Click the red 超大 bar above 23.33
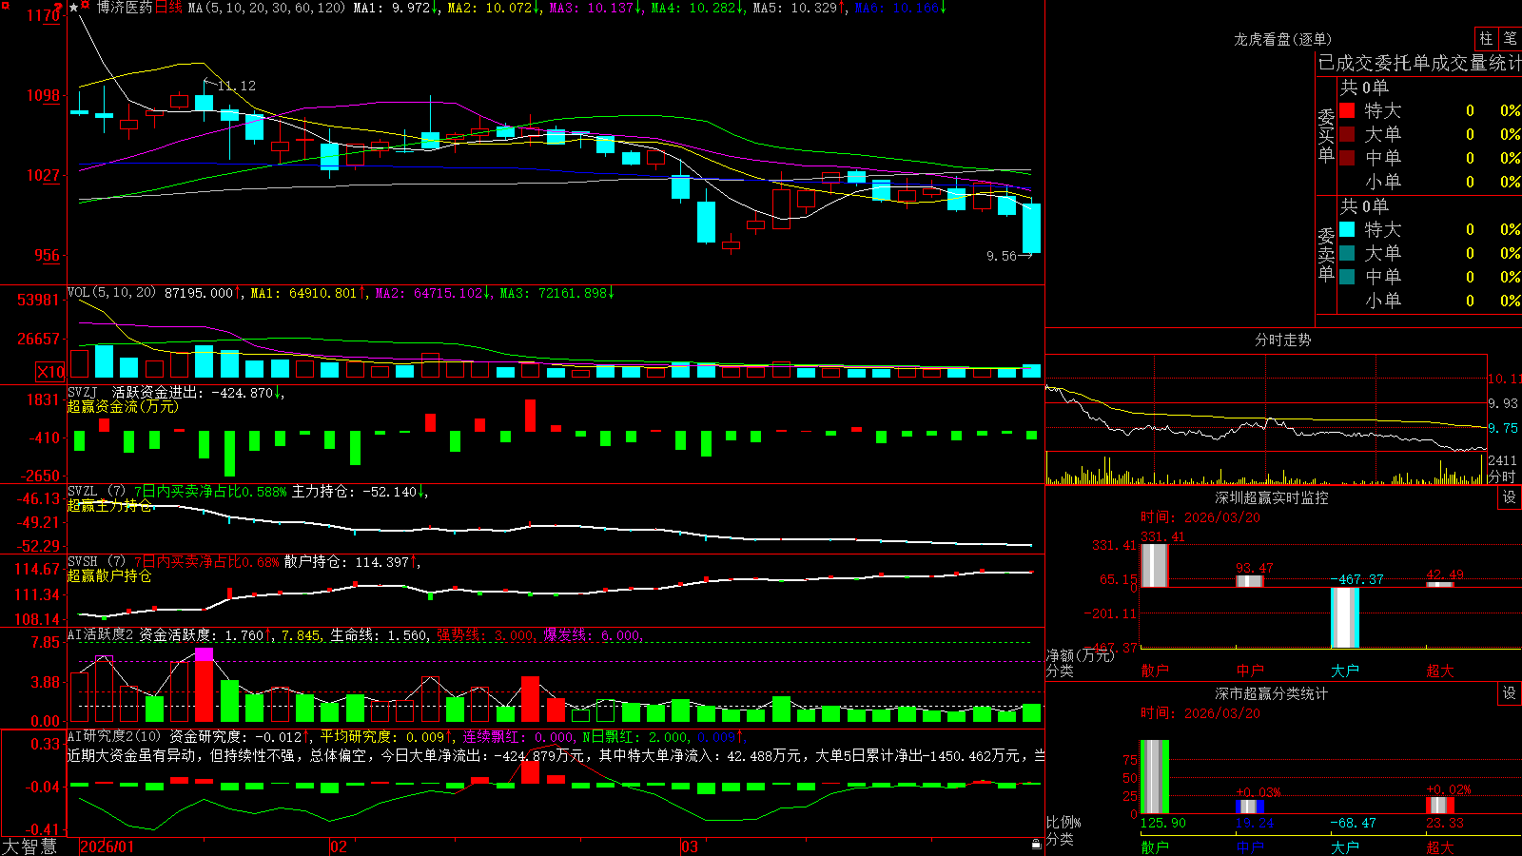Screen dimensions: 1522x856 1440,806
